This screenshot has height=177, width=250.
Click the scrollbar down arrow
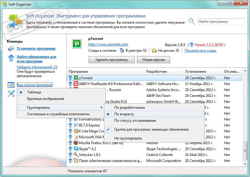point(245,164)
